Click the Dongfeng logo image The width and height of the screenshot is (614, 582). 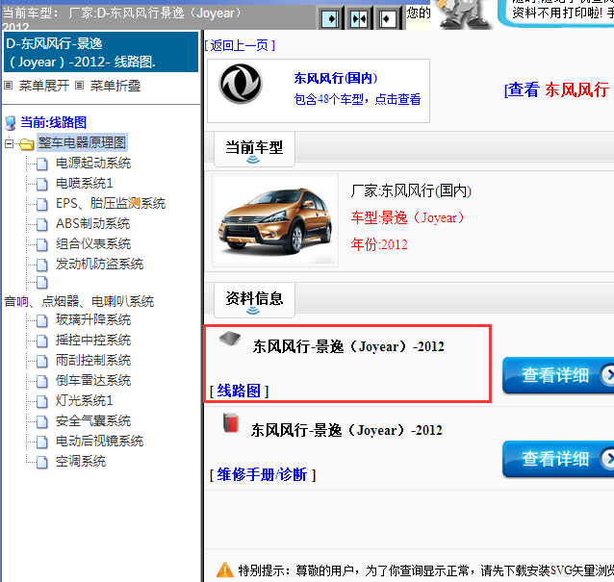coord(241,84)
